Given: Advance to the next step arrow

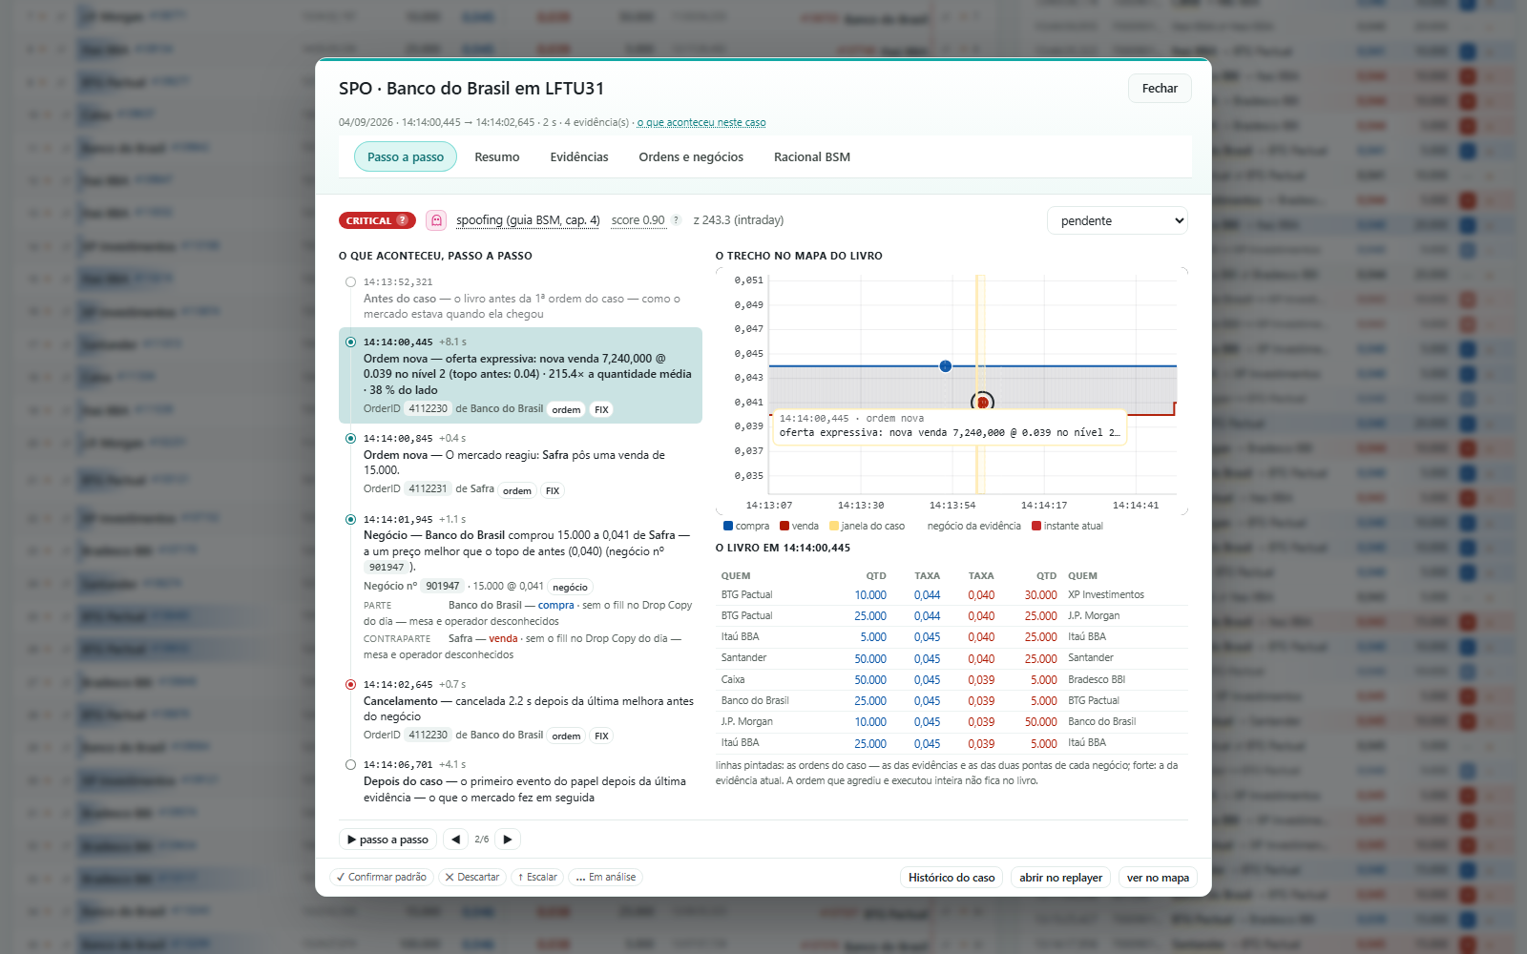Looking at the screenshot, I should 508,840.
